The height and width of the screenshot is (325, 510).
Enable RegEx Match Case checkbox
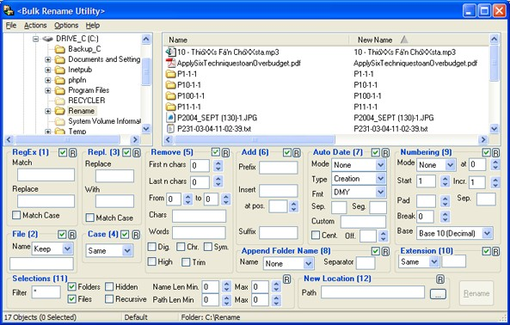click(16, 215)
